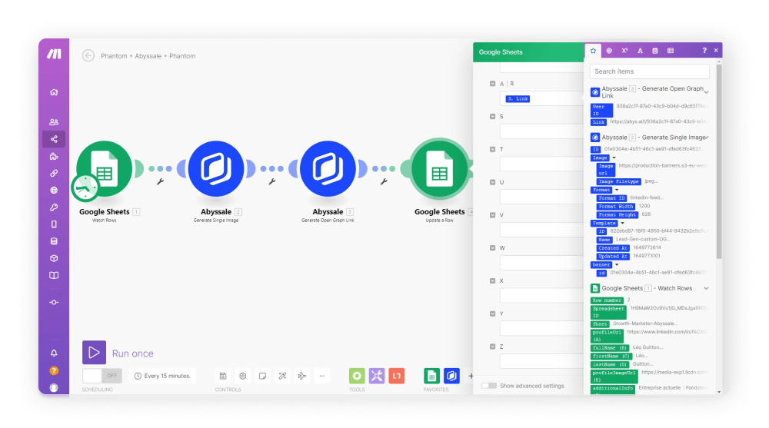
Task: Click the column S input field
Action: click(x=541, y=131)
